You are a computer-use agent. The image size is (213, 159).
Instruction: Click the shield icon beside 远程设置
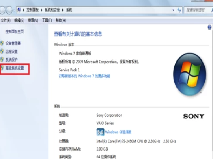2,51
